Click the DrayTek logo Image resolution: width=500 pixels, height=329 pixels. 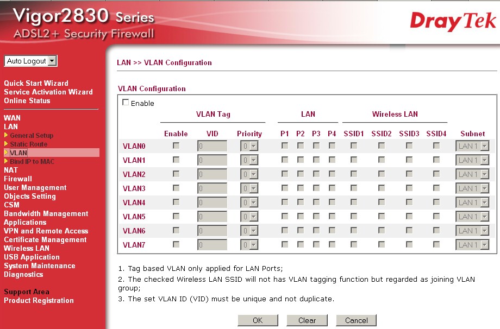(453, 22)
